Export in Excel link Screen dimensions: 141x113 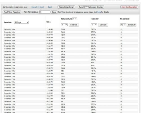pyautogui.click(x=38, y=7)
